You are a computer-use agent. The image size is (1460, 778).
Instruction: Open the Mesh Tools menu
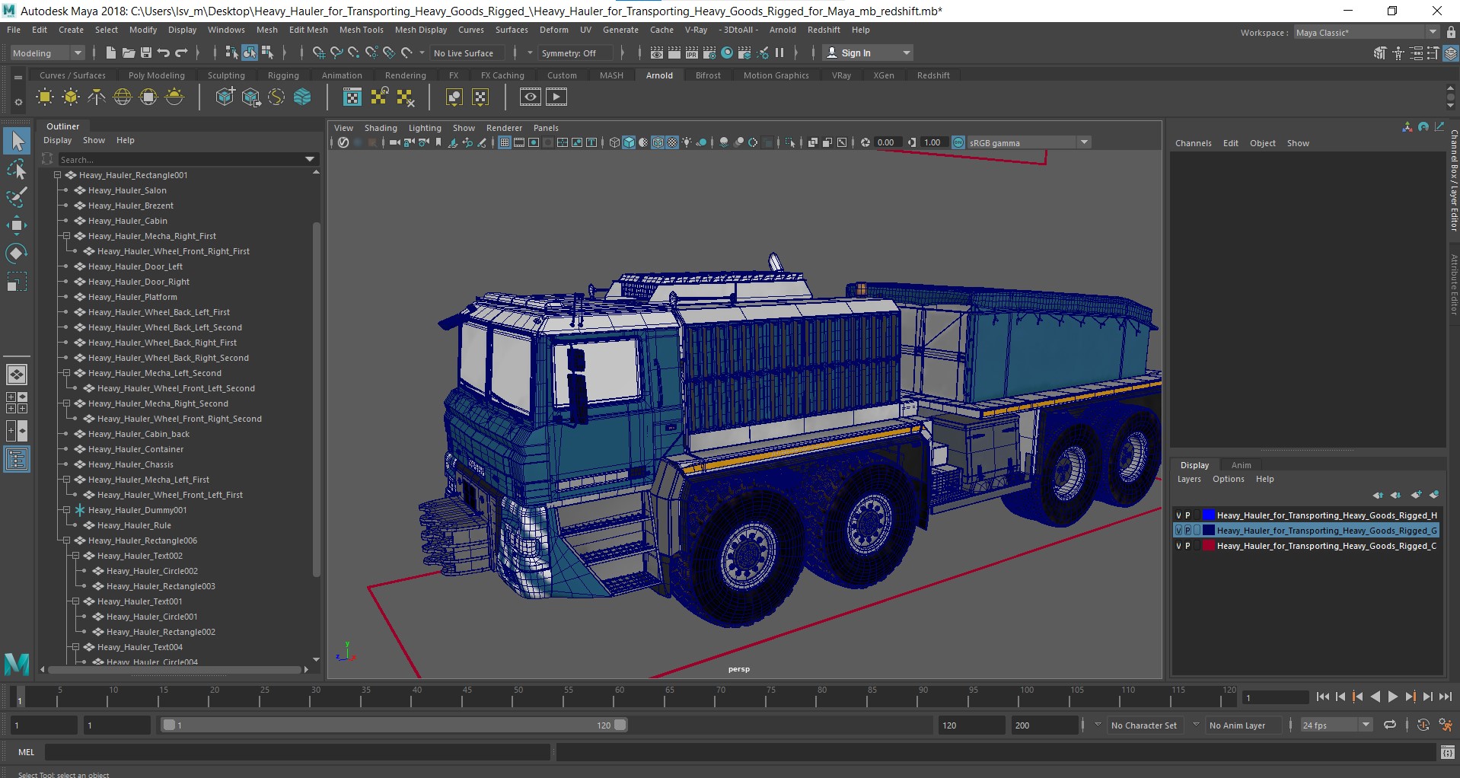point(361,30)
